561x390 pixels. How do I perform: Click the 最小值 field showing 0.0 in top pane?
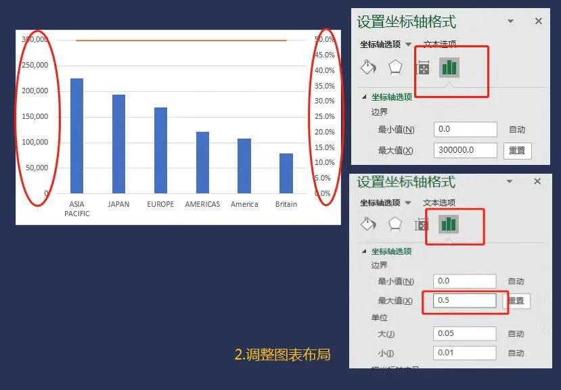tap(464, 129)
